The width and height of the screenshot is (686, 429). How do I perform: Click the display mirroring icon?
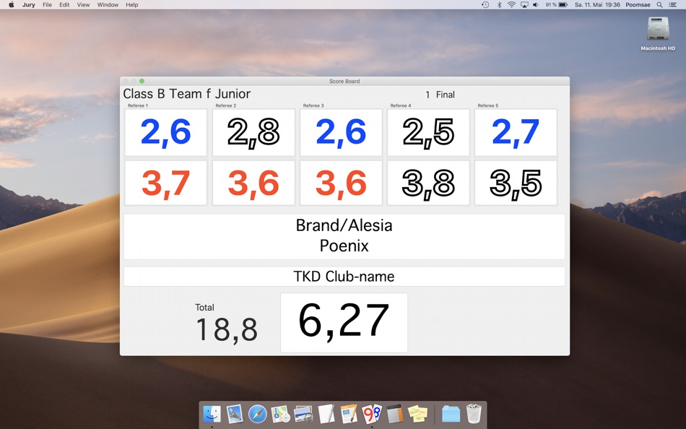point(524,5)
